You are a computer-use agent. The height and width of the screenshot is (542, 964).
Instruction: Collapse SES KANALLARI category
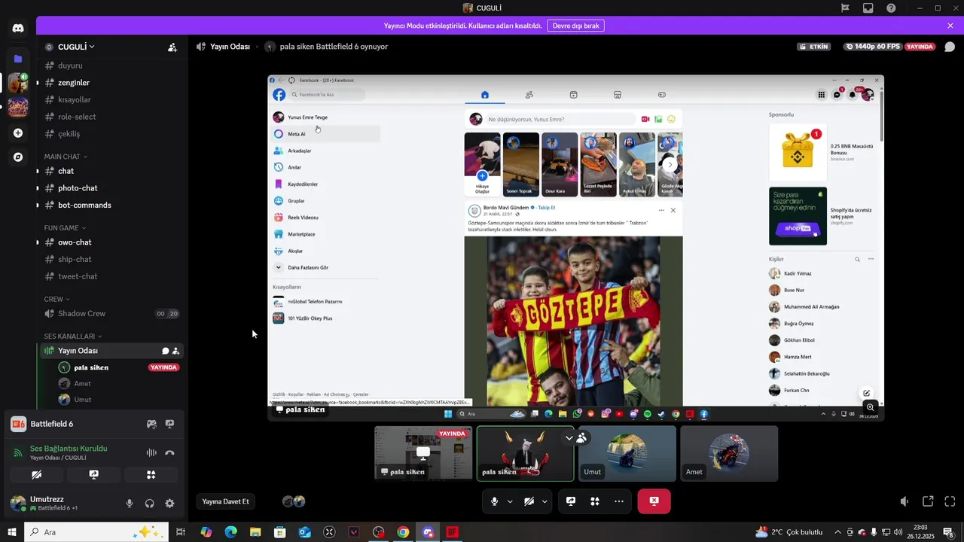(x=73, y=336)
